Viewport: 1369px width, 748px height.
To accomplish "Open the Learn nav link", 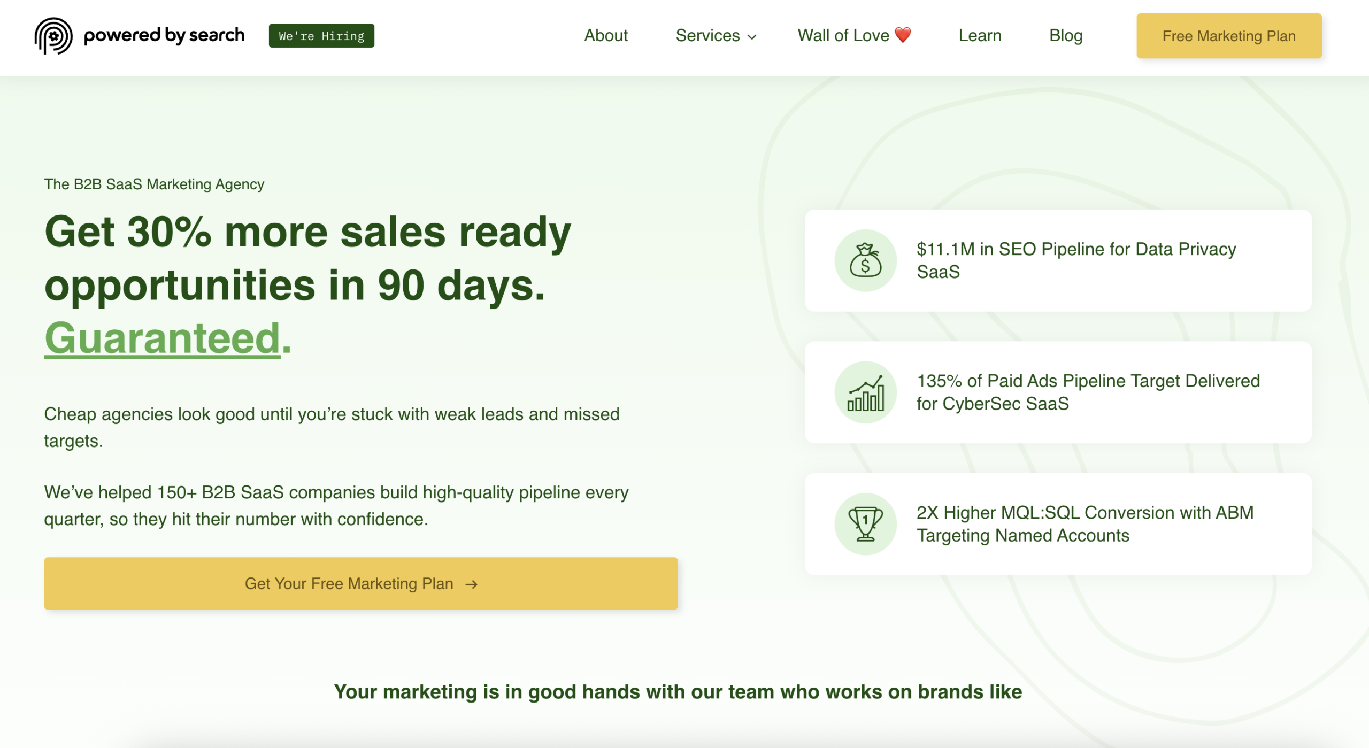I will 980,36.
